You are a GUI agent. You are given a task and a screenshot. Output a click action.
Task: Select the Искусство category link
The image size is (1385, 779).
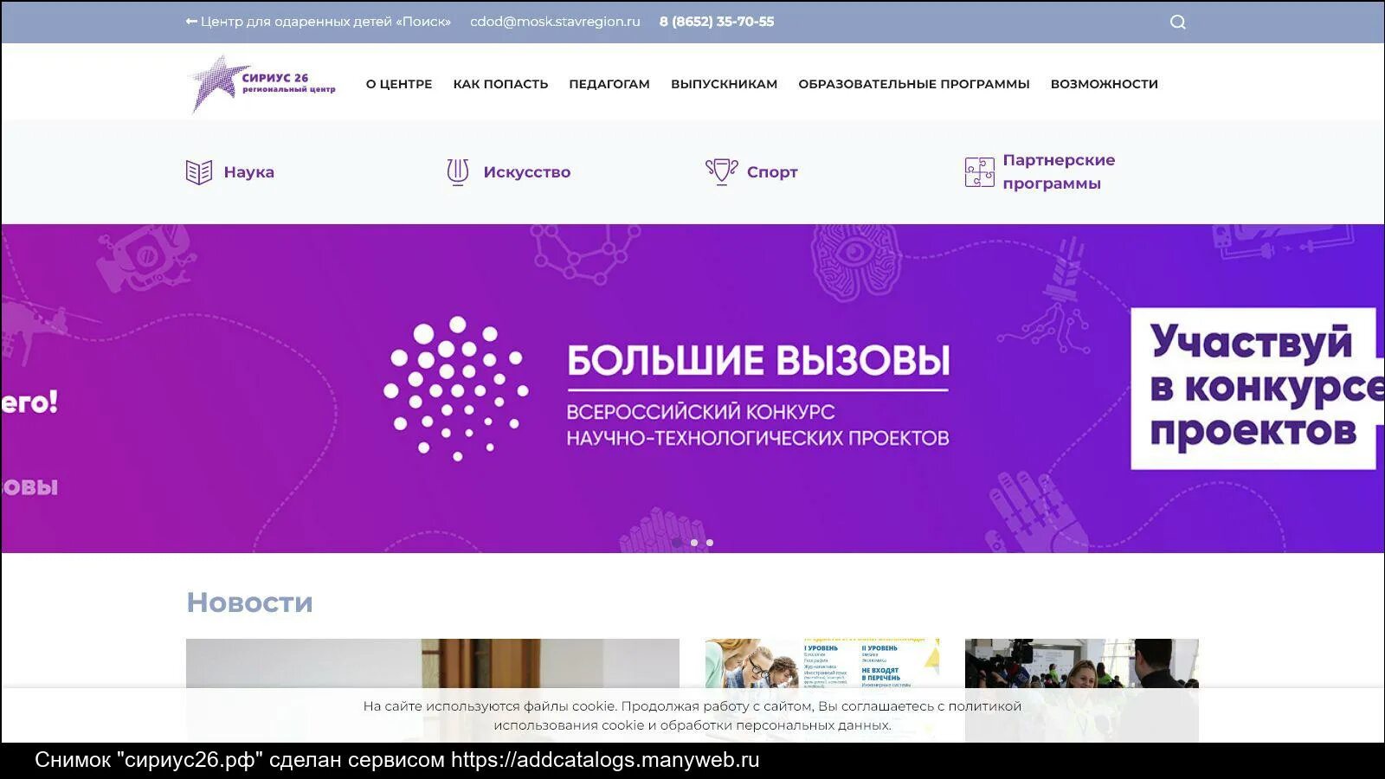tap(527, 172)
